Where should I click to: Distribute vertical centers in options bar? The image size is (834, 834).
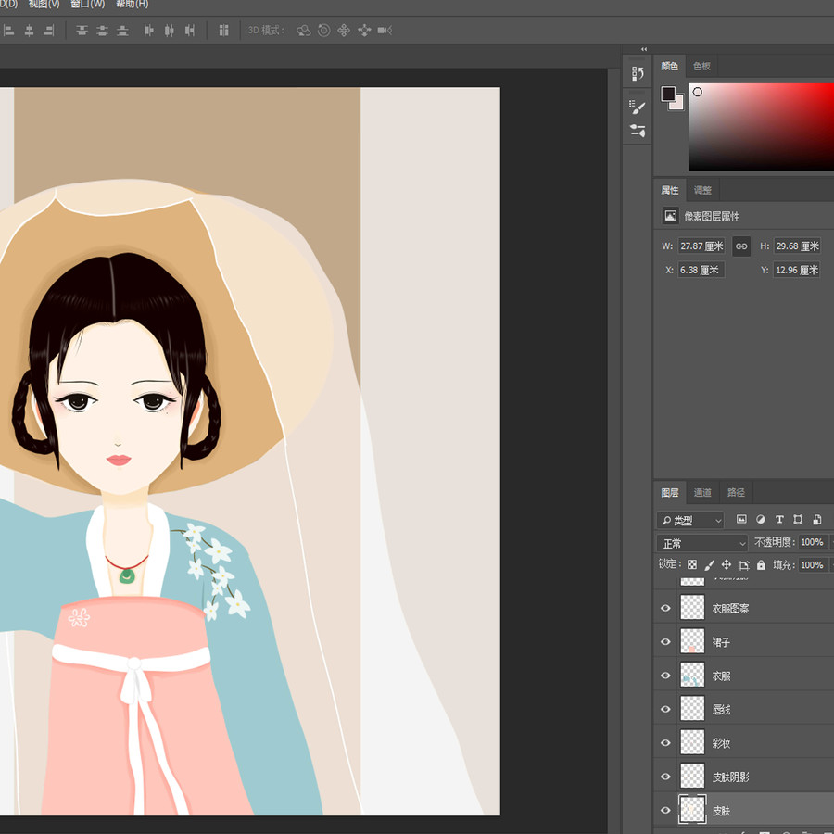tap(102, 31)
